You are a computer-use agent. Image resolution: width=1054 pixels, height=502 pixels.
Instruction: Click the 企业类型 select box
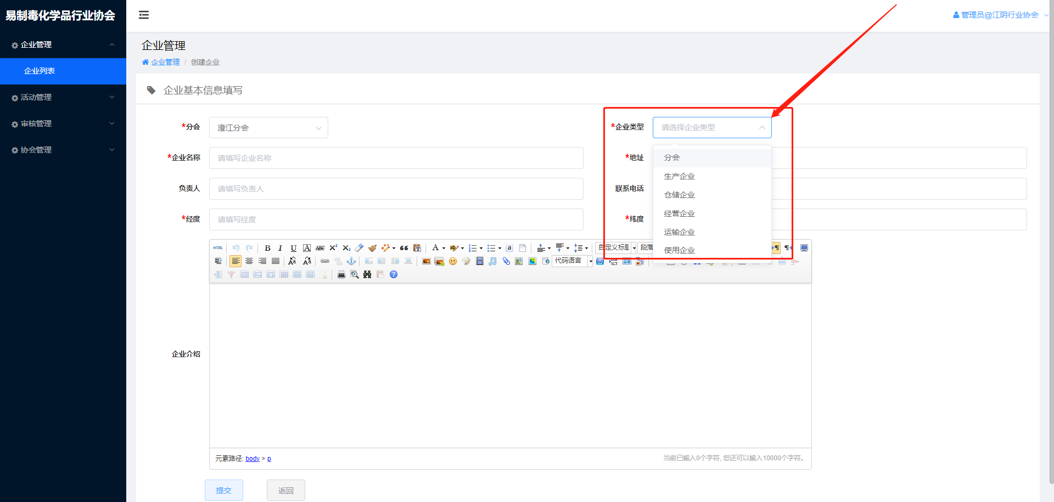pyautogui.click(x=712, y=127)
